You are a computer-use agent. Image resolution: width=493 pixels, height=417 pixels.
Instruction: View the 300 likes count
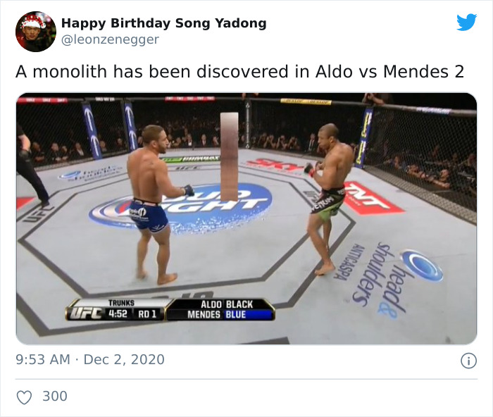pyautogui.click(x=55, y=397)
